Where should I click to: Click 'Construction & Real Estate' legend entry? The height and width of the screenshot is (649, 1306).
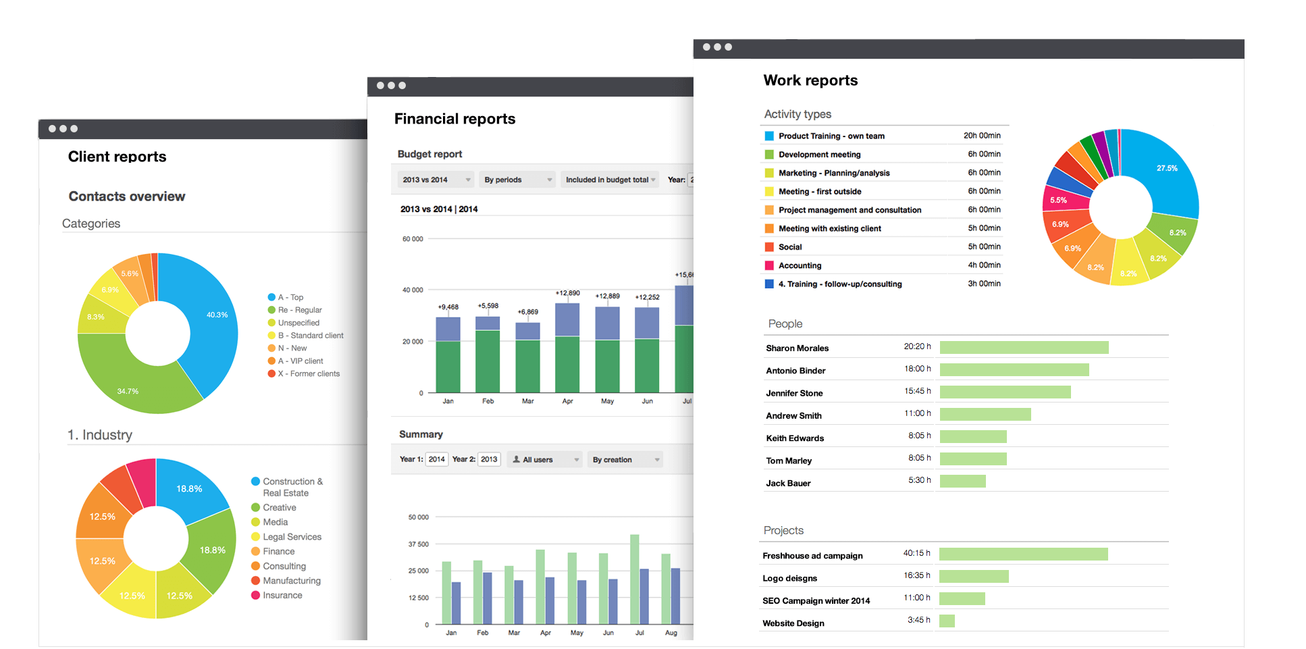(287, 487)
